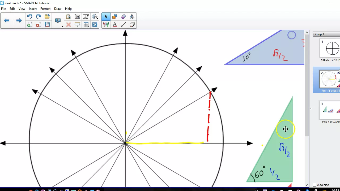Select the Lines tool
This screenshot has height=191, width=340.
123,25
